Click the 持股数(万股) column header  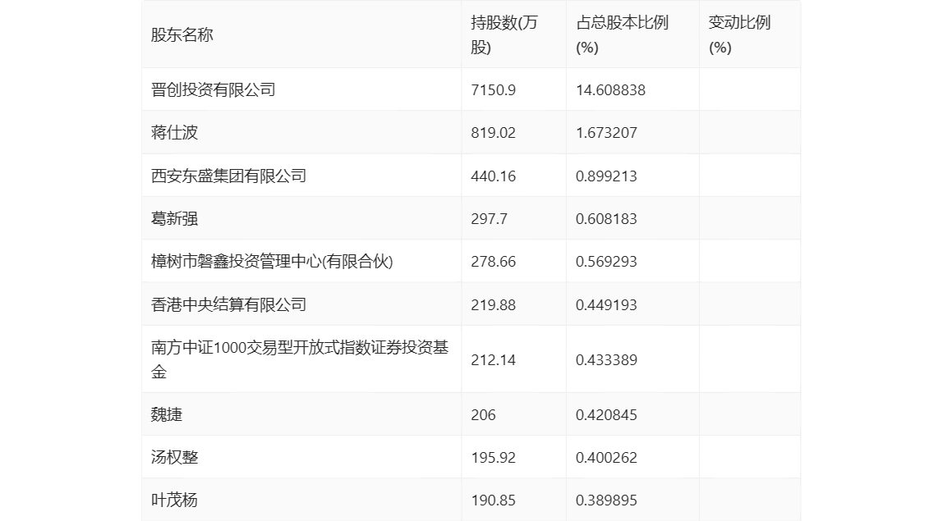(x=504, y=34)
